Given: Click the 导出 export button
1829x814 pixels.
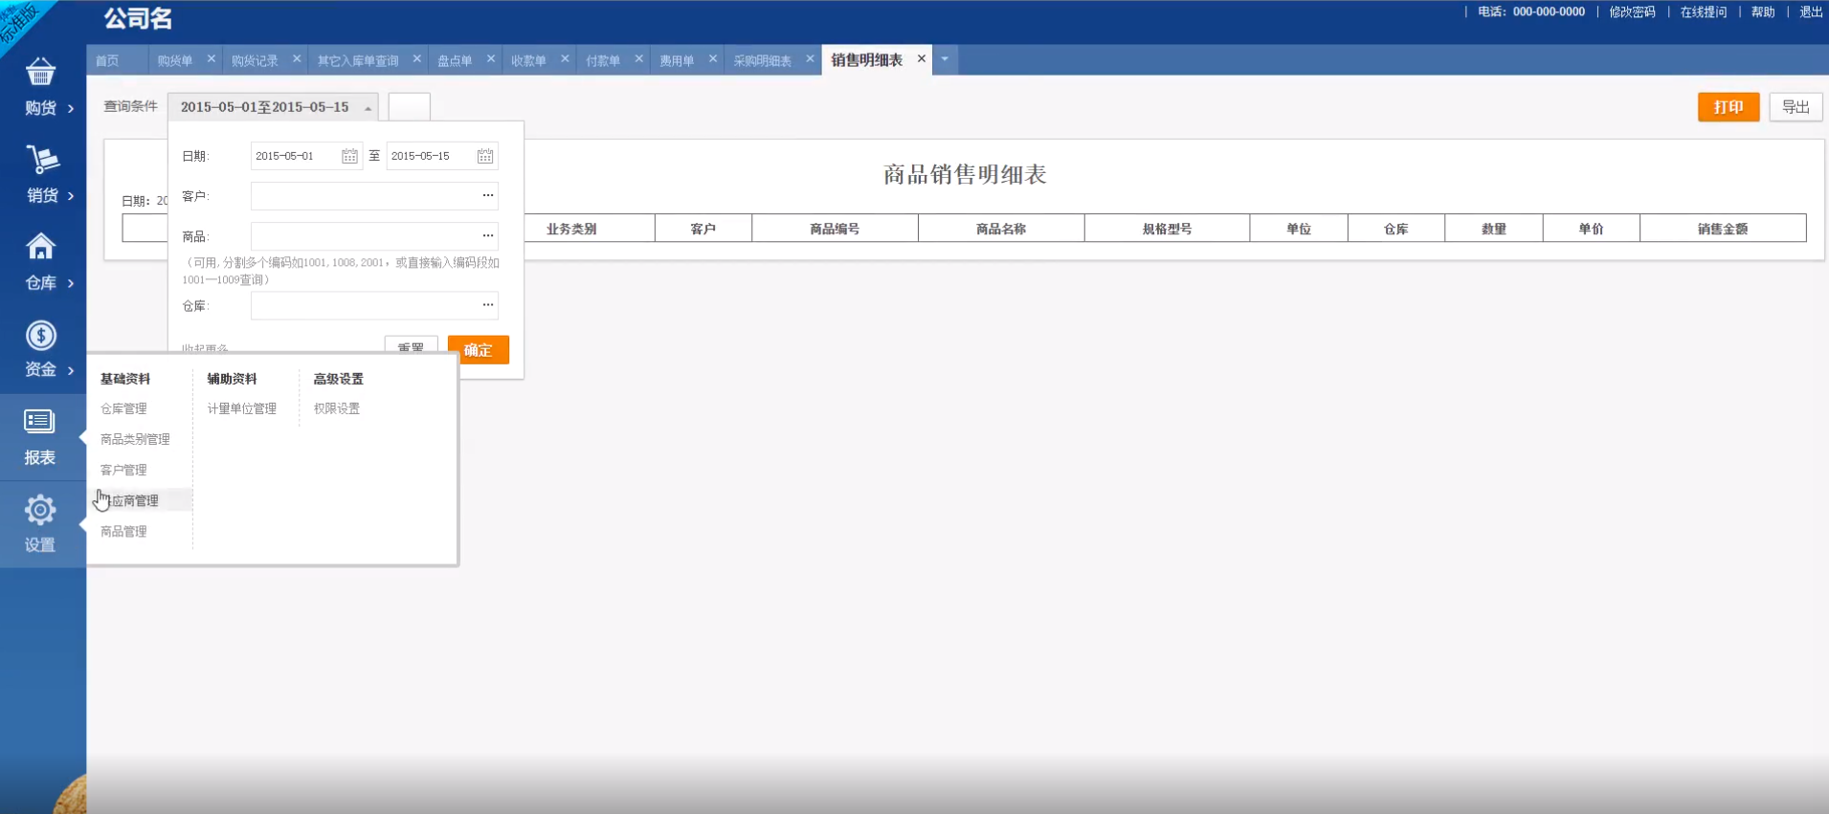Looking at the screenshot, I should click(x=1795, y=107).
